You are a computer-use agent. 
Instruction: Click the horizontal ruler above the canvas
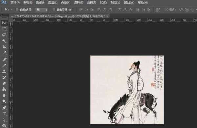pos(105,20)
